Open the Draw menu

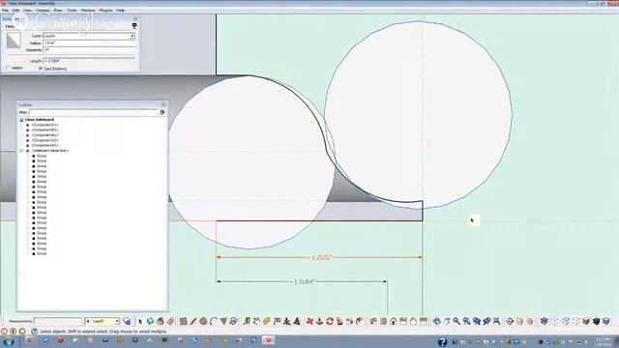(58, 11)
